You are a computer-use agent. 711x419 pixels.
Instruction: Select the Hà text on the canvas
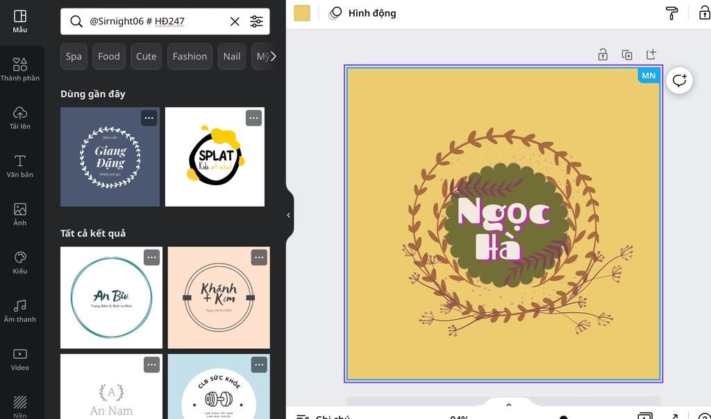(x=497, y=246)
